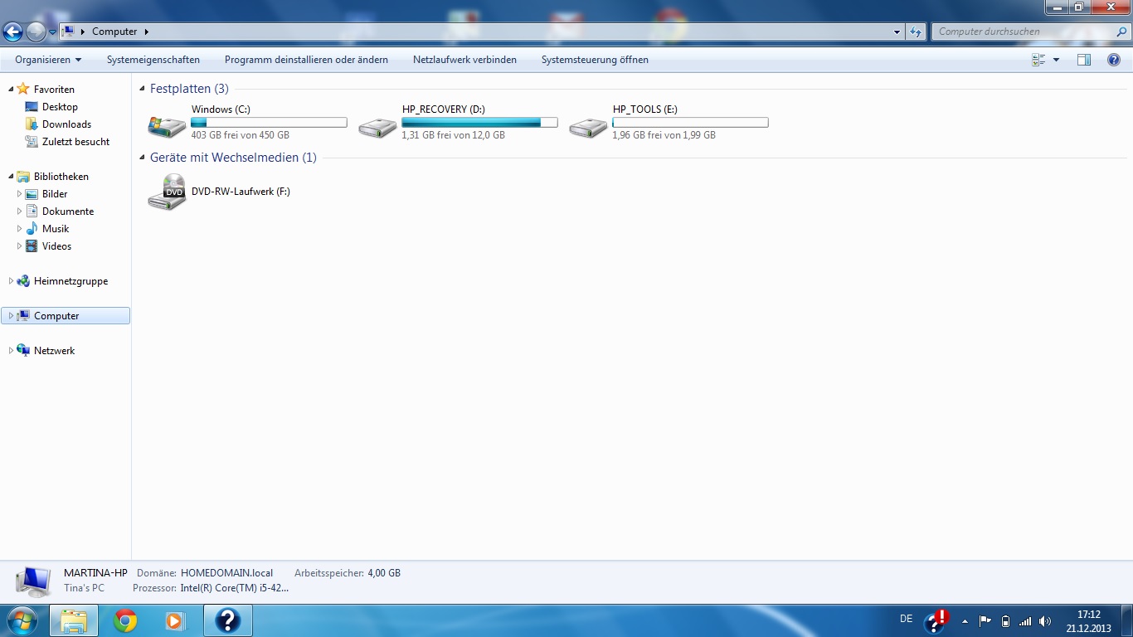
Task: Open the recent pages dropdown arrow
Action: pyautogui.click(x=52, y=32)
